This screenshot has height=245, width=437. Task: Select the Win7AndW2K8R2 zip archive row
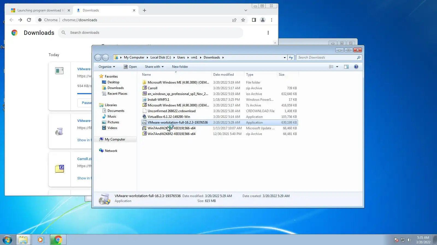tap(219, 134)
